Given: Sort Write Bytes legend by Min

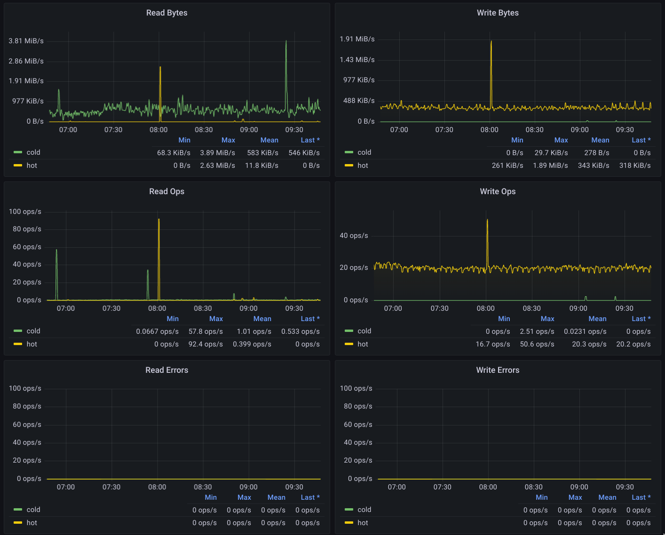Looking at the screenshot, I should (x=517, y=140).
